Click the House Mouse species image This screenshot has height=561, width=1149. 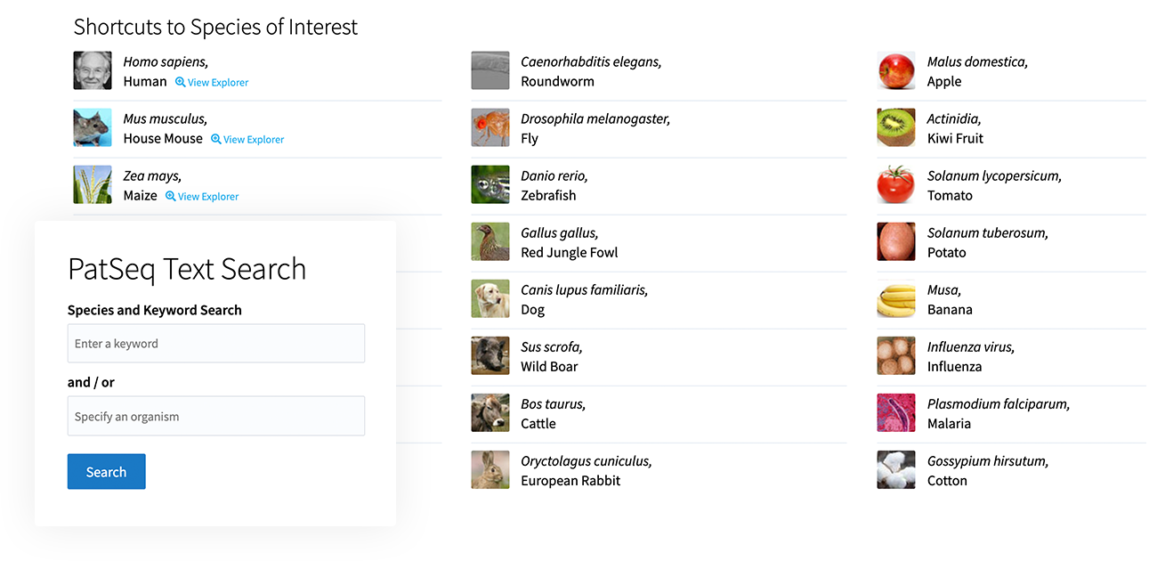click(93, 128)
